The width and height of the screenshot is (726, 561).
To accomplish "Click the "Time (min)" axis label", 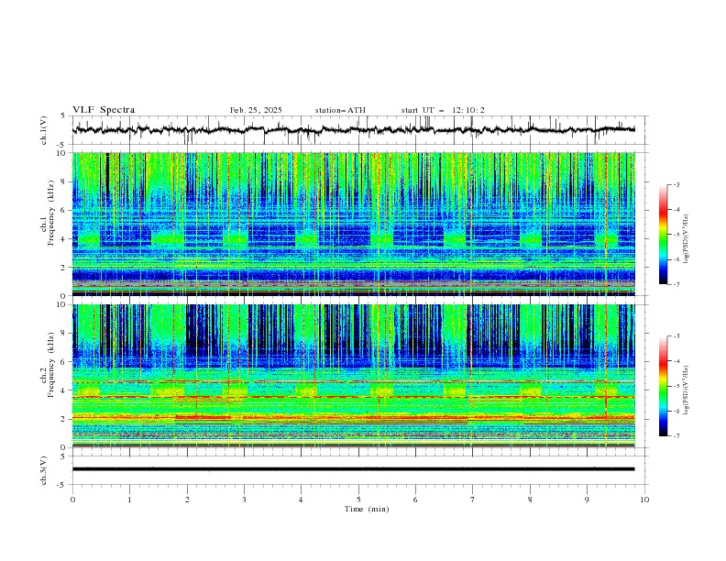I will [x=367, y=509].
